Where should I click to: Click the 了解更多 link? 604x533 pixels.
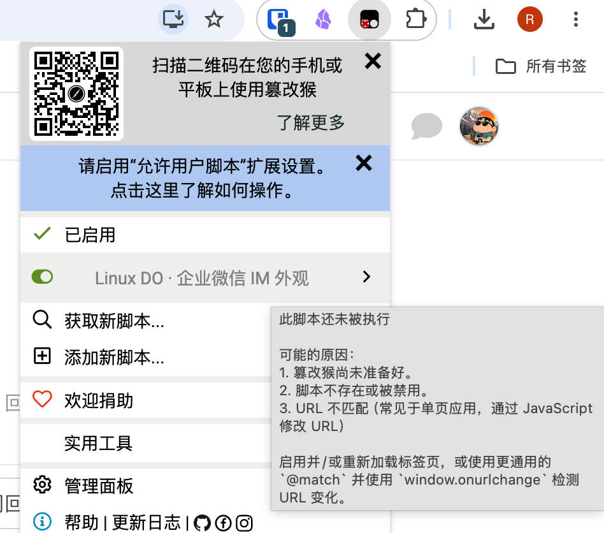310,122
